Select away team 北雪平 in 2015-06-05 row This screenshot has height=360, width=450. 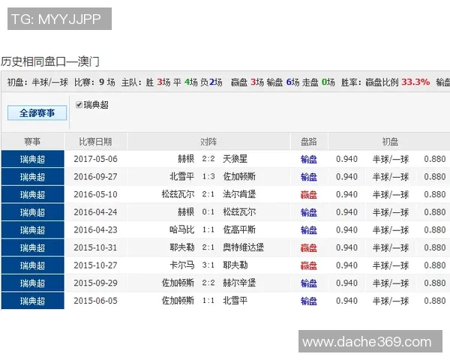(x=235, y=301)
